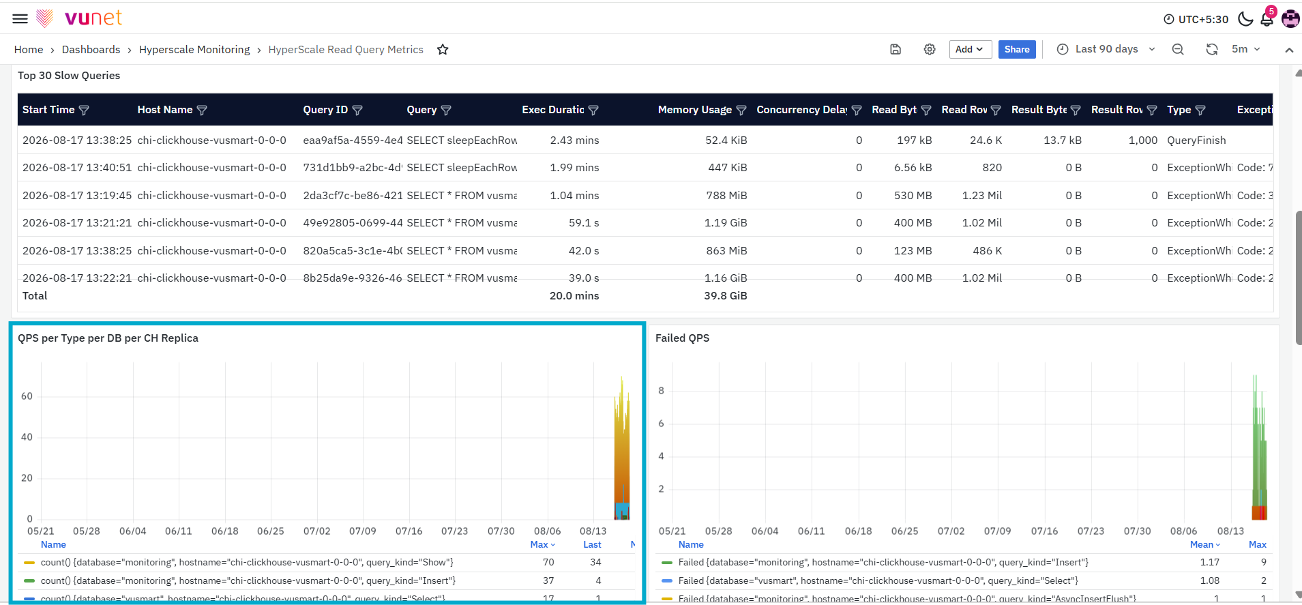Open dashboard settings gear
This screenshot has height=605, width=1302.
tap(930, 49)
